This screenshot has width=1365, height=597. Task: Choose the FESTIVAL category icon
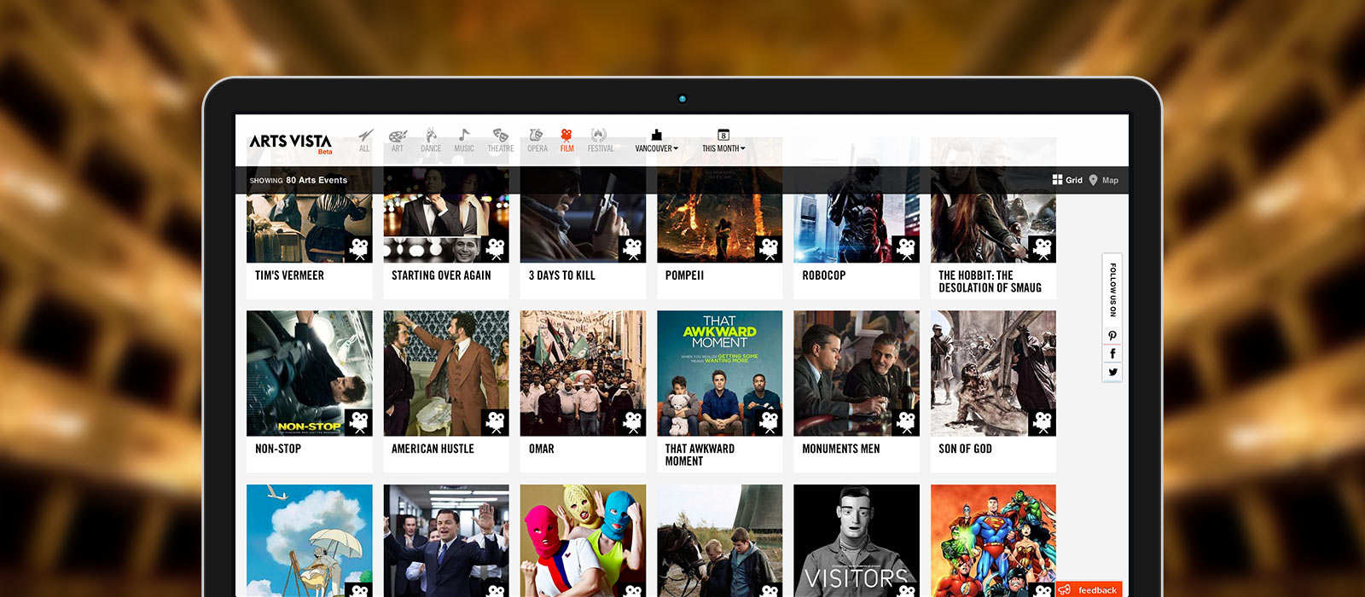tap(600, 140)
